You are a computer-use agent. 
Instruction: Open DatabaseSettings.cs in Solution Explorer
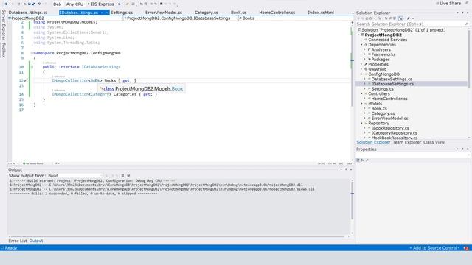click(392, 79)
